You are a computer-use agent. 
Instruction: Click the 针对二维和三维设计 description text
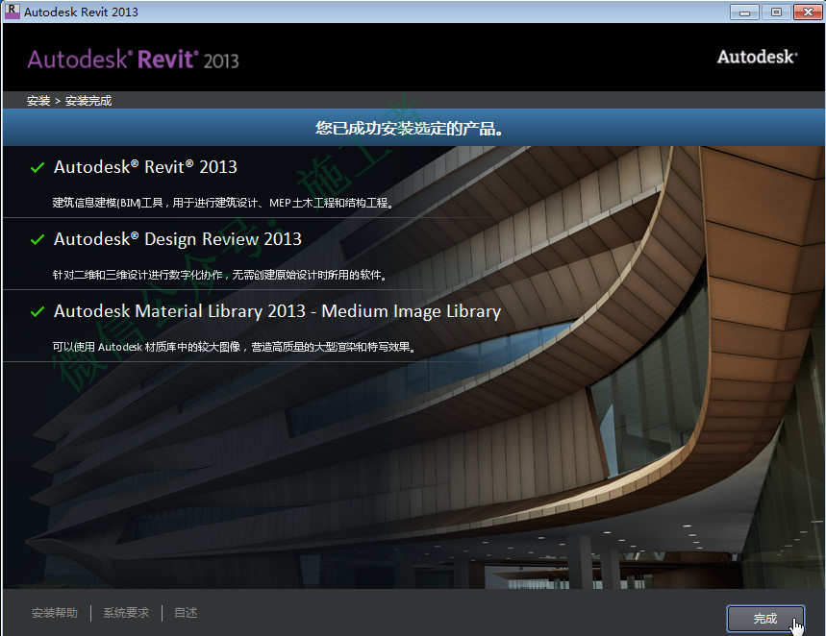tap(219, 275)
